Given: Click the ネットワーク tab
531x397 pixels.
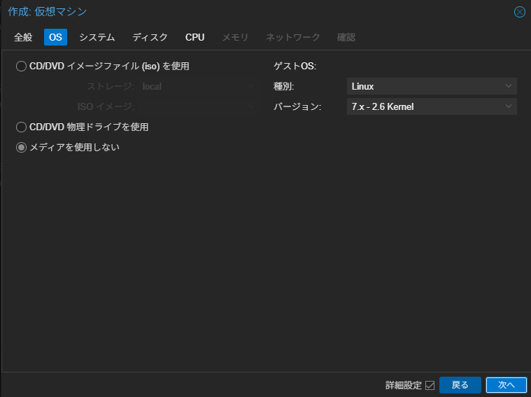Looking at the screenshot, I should point(292,37).
